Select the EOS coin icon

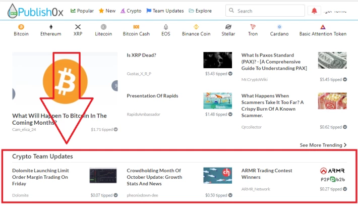click(x=166, y=27)
